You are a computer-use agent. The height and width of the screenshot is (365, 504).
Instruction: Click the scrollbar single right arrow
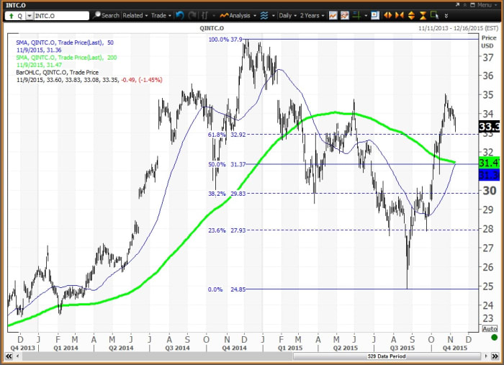486,356
